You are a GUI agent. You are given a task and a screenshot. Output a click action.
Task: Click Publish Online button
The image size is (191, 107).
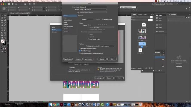pyautogui.click(x=158, y=4)
